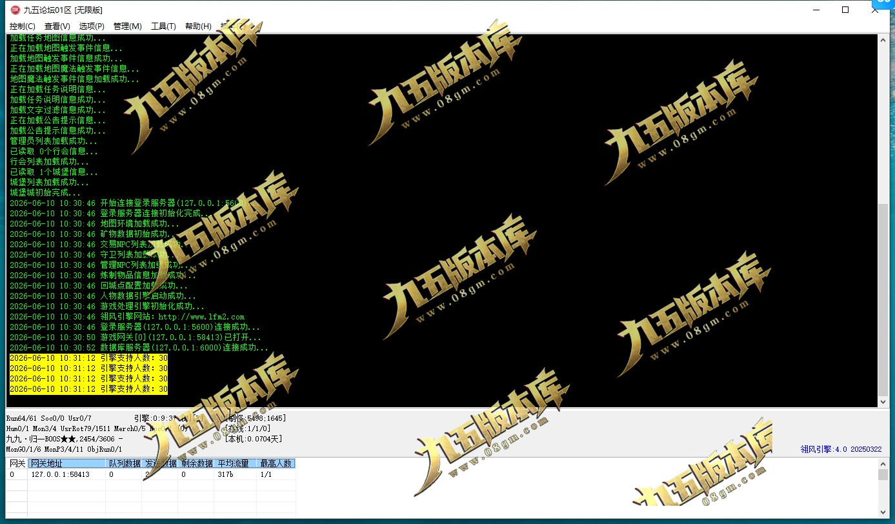
Task: Open the 帮助(H) menu
Action: (x=198, y=26)
